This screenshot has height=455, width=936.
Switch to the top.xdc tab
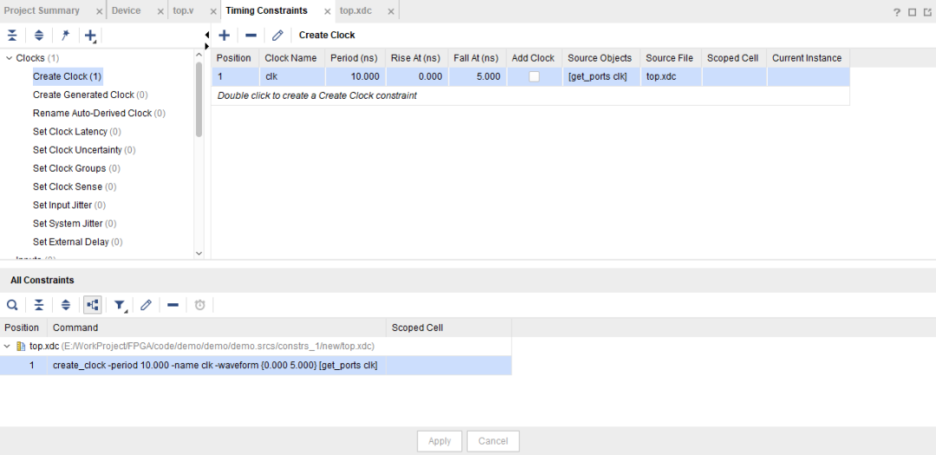356,10
